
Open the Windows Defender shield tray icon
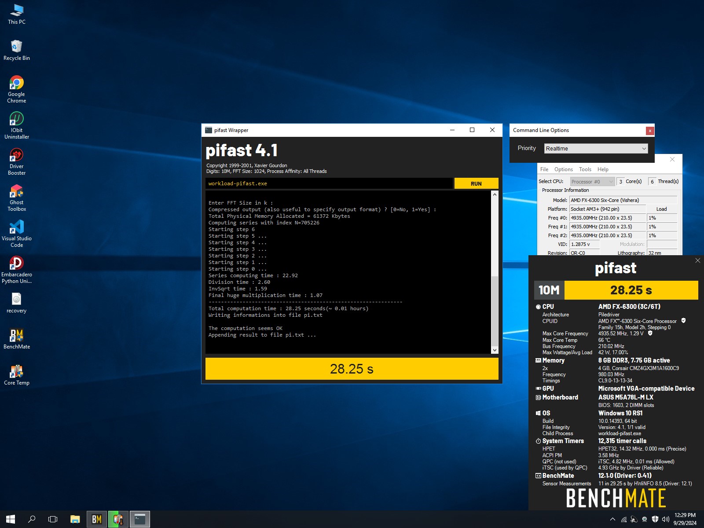(655, 519)
